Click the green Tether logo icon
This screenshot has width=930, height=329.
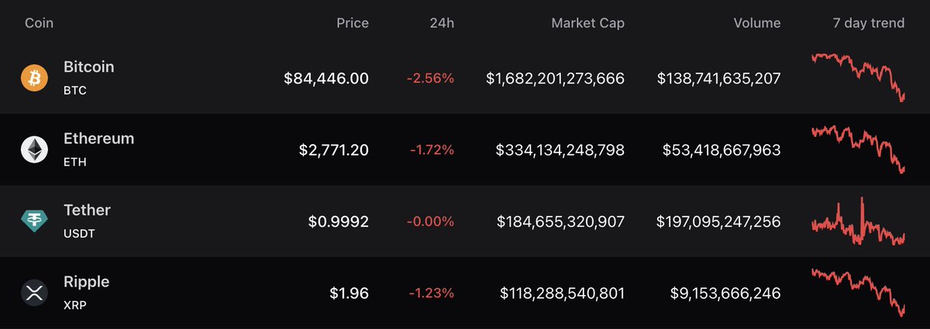[x=34, y=221]
